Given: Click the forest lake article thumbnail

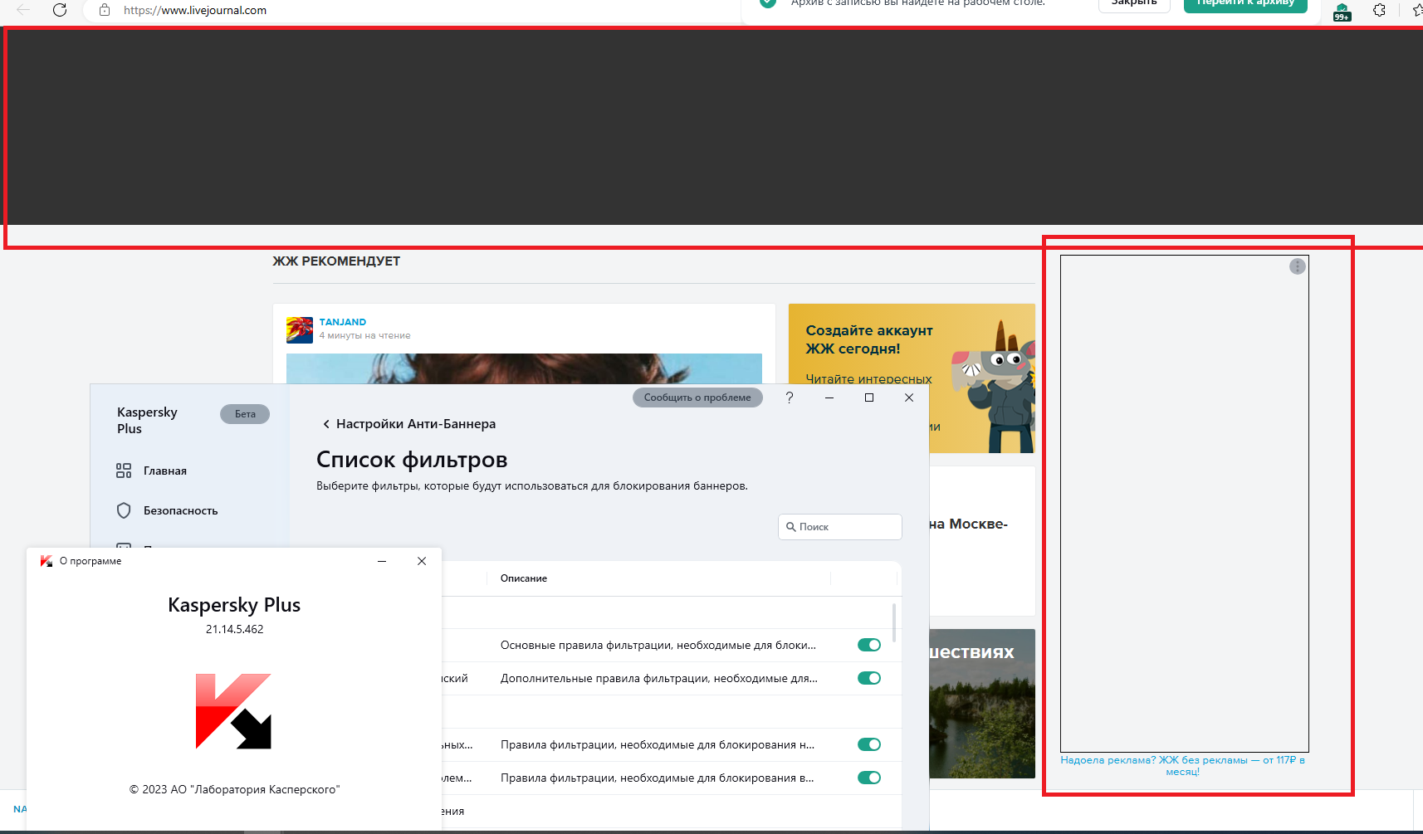Looking at the screenshot, I should tap(982, 704).
